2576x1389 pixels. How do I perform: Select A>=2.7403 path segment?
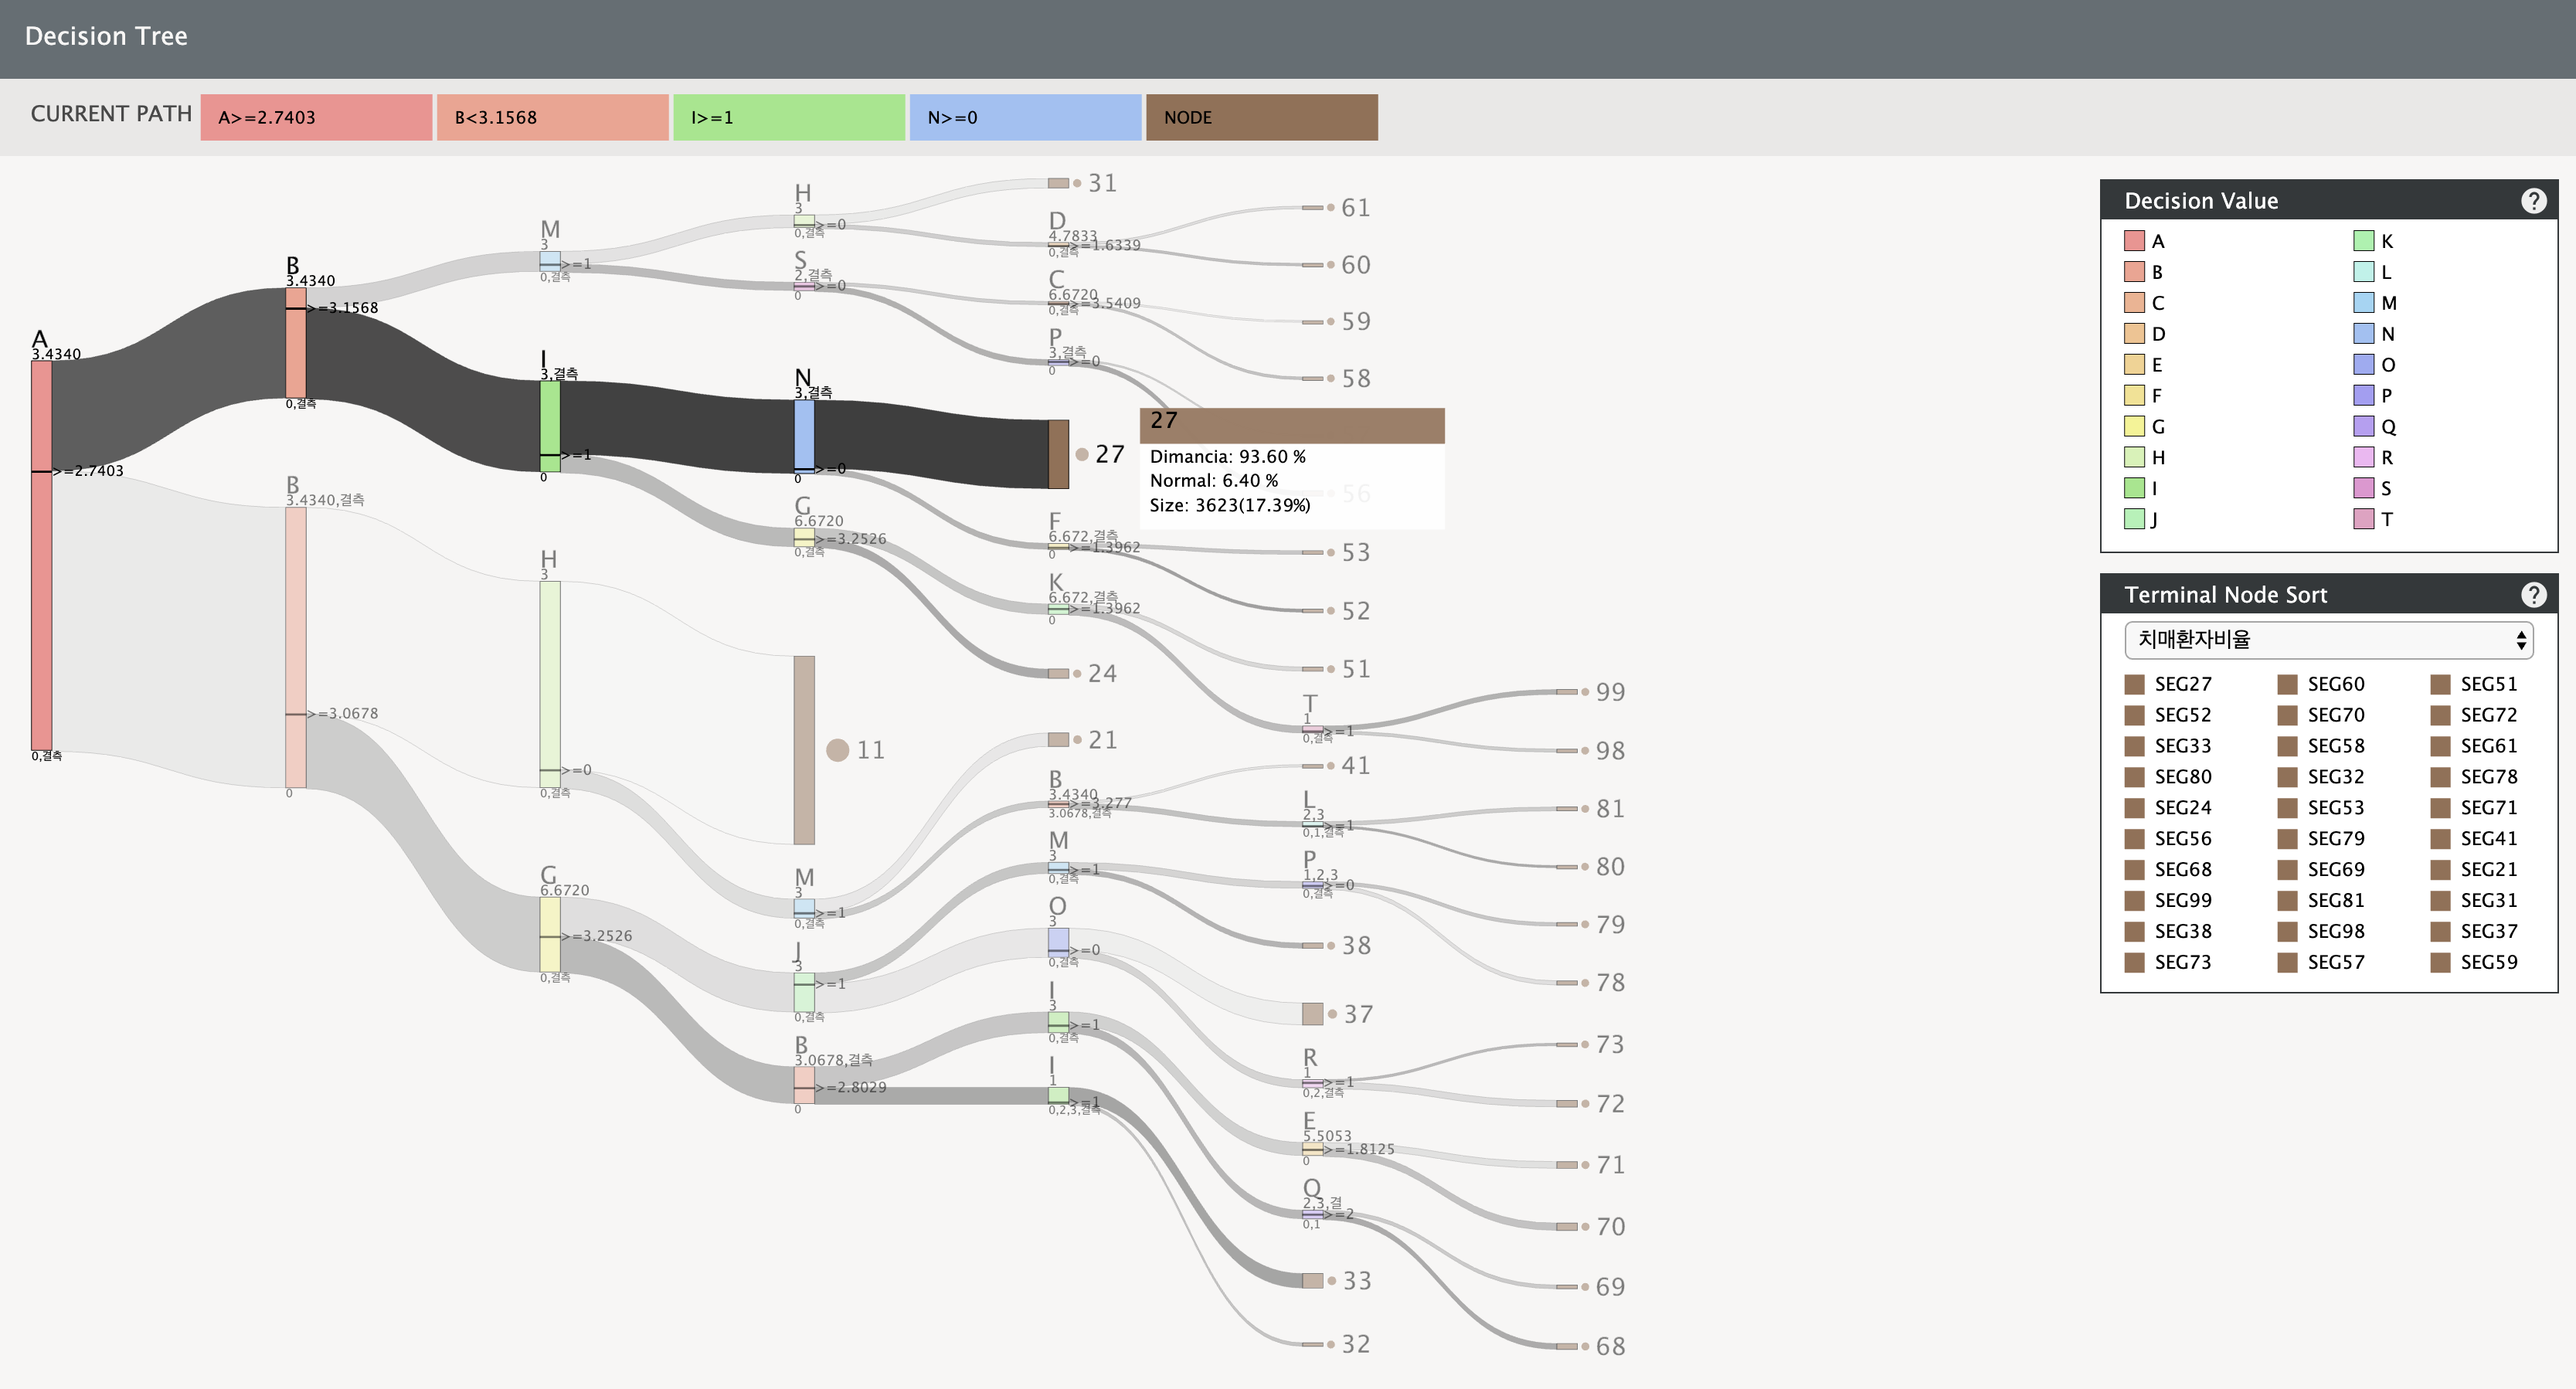point(316,117)
